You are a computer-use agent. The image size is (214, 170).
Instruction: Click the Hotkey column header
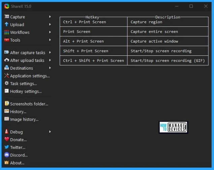coord(92,17)
